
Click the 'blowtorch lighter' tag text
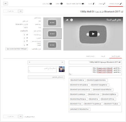pos(108,94)
